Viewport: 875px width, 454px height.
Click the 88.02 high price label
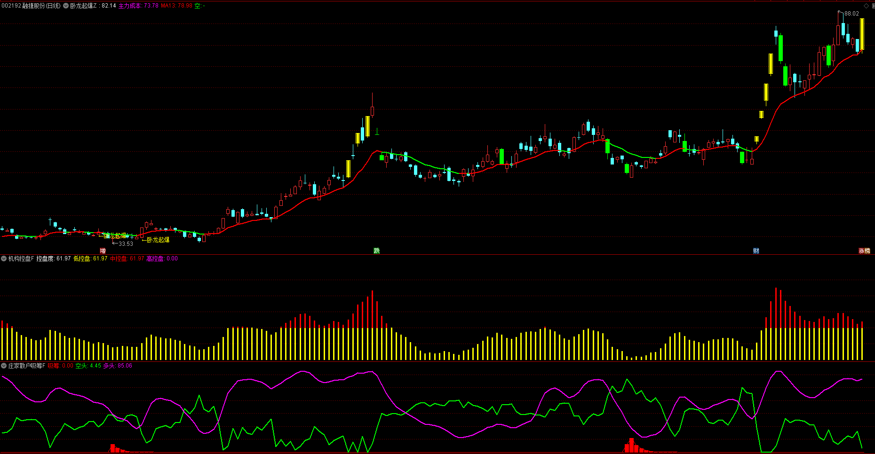tap(851, 14)
